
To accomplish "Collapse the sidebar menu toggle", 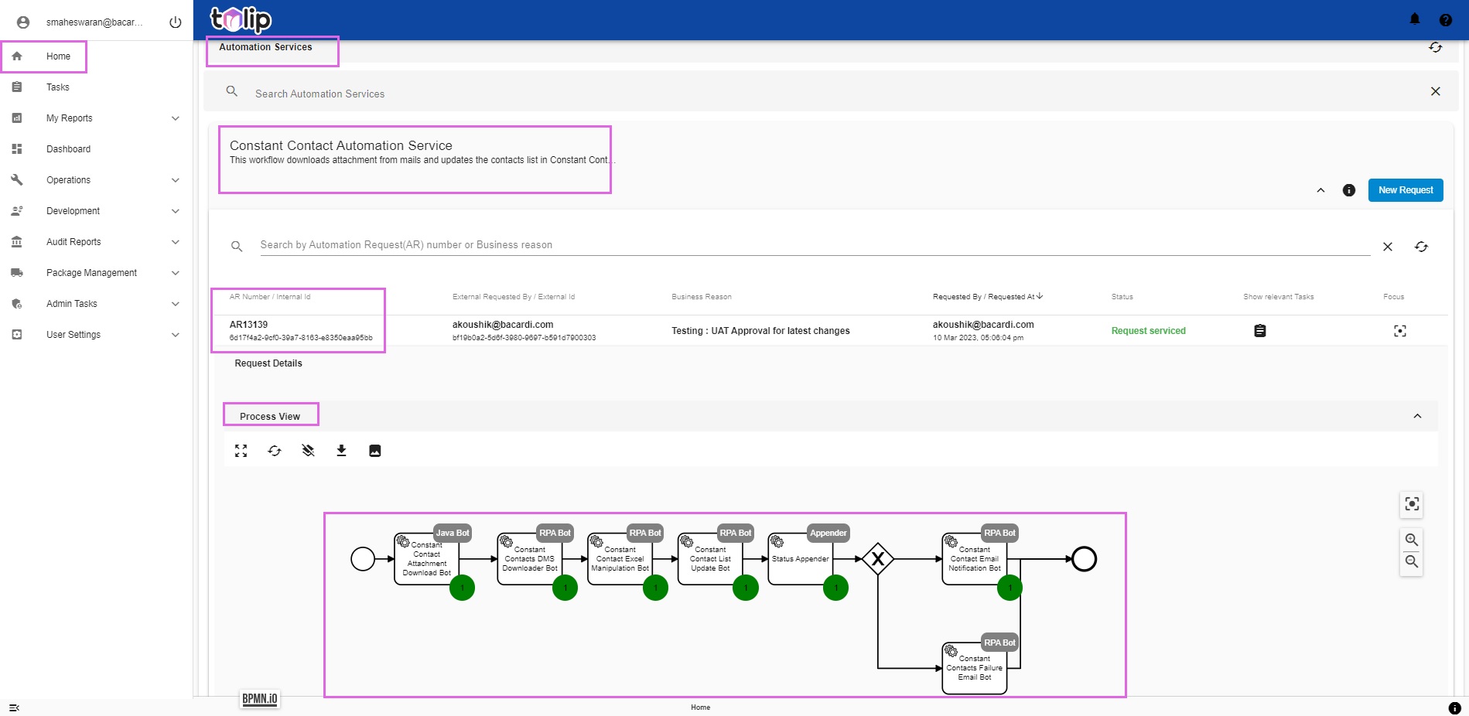I will [14, 707].
